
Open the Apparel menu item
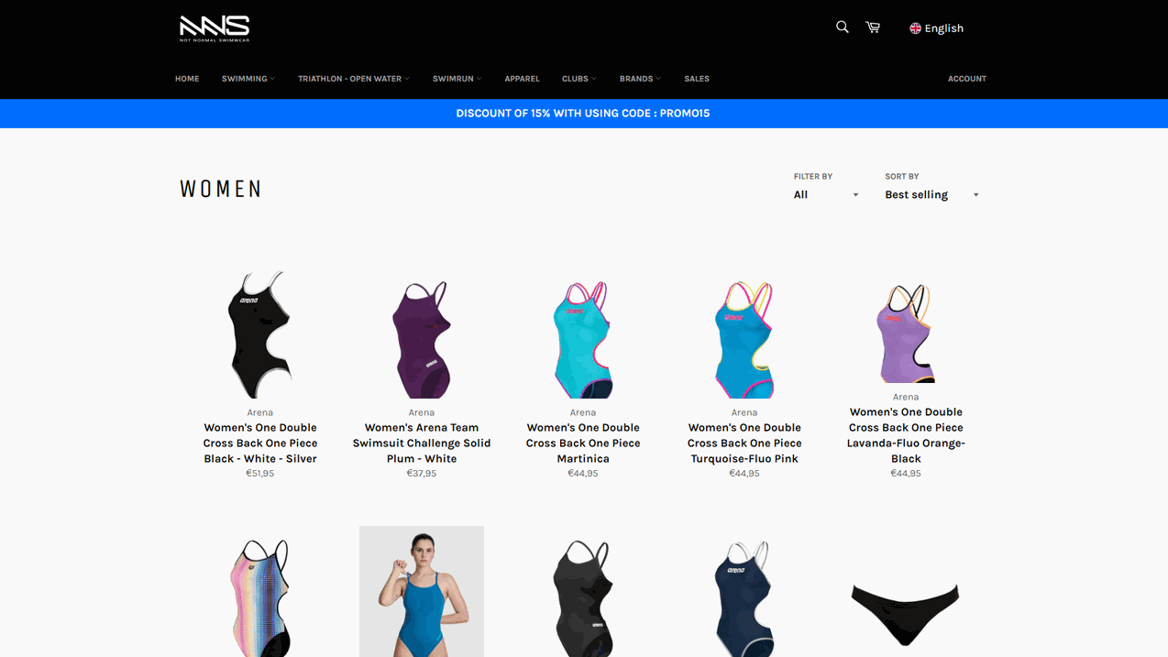(x=522, y=79)
